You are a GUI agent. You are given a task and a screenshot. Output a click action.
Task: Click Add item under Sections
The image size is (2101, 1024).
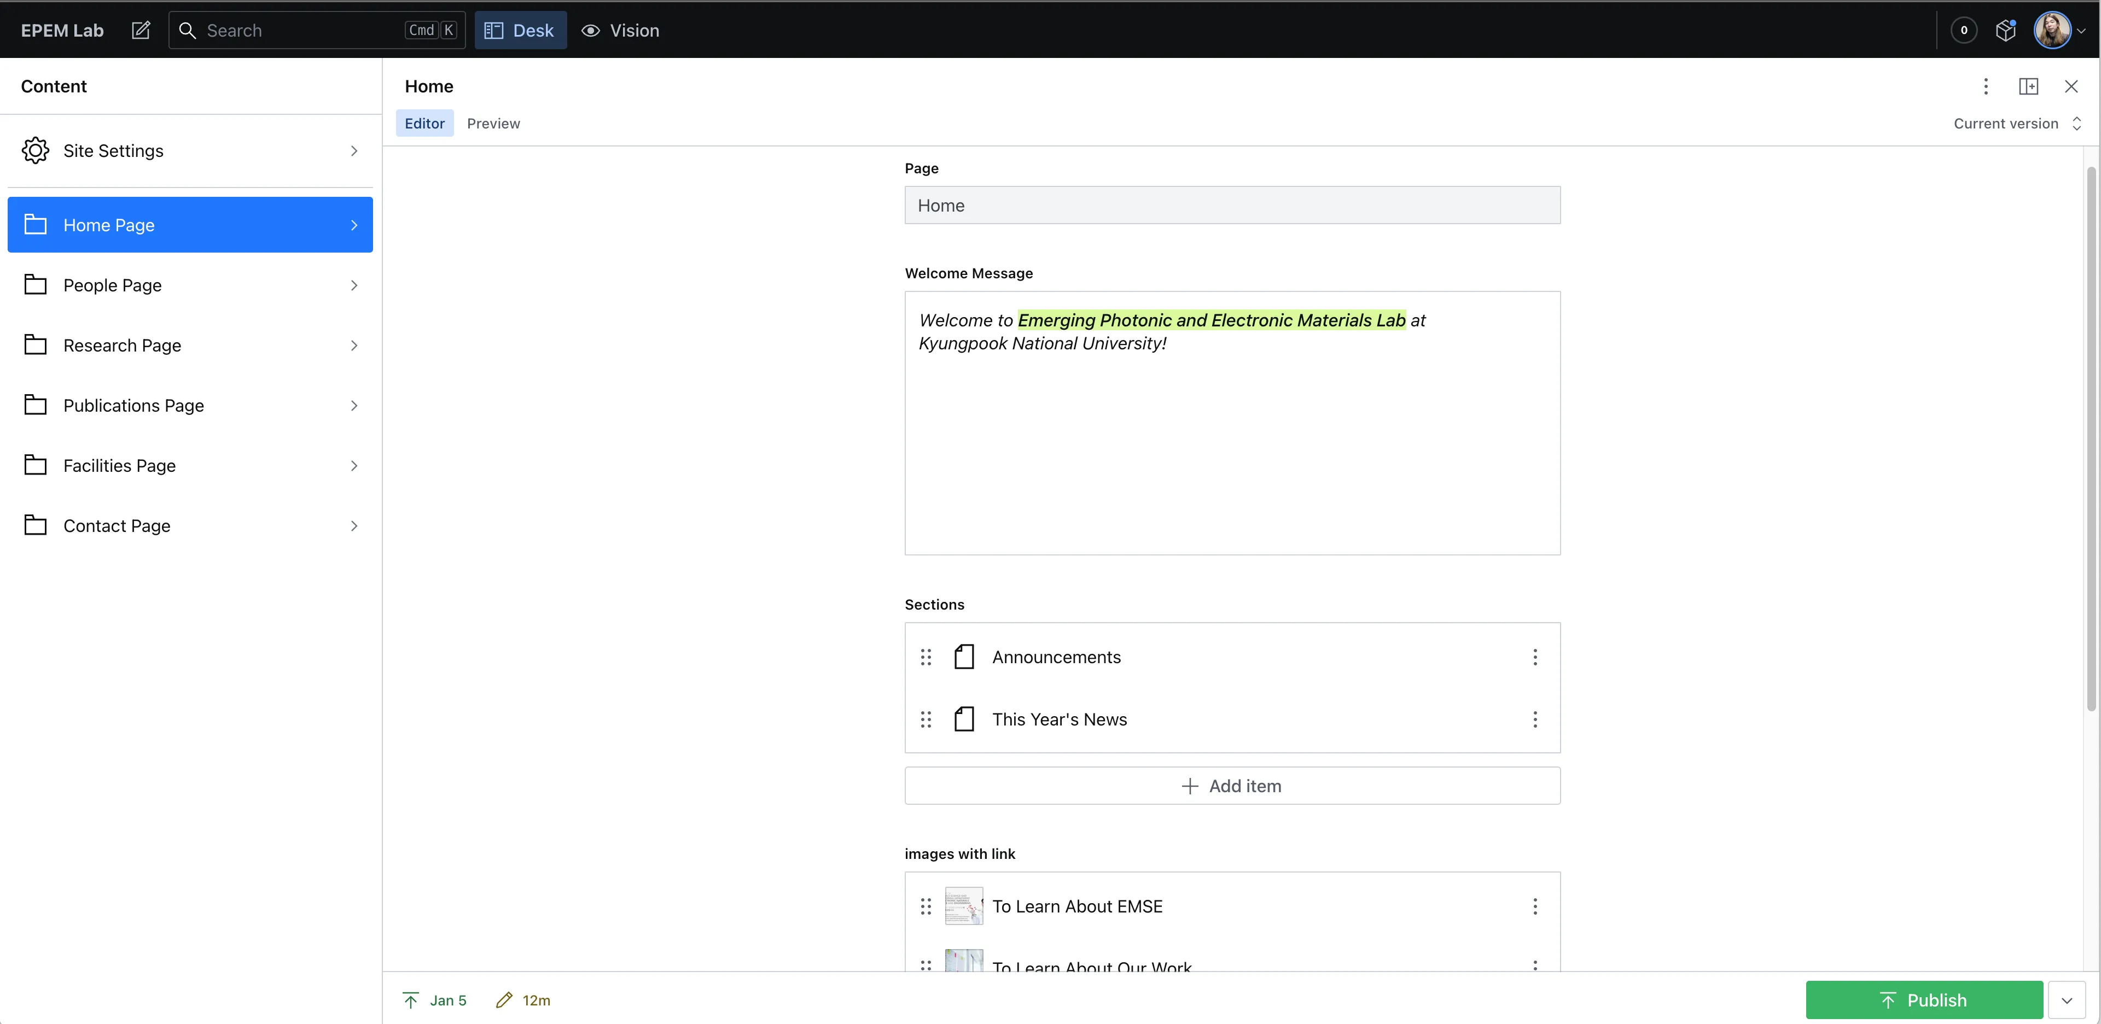[x=1232, y=786]
